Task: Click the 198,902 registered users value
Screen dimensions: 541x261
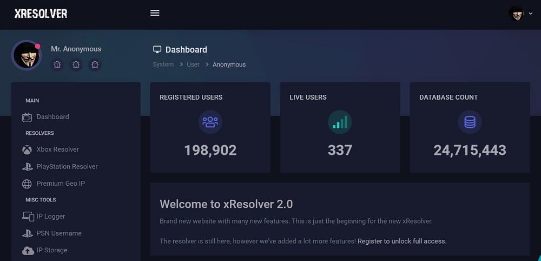Action: point(210,150)
